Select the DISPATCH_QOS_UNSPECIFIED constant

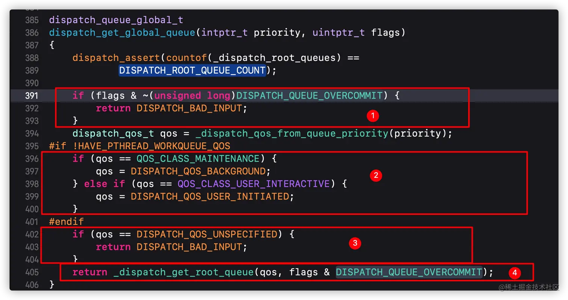pyautogui.click(x=207, y=234)
